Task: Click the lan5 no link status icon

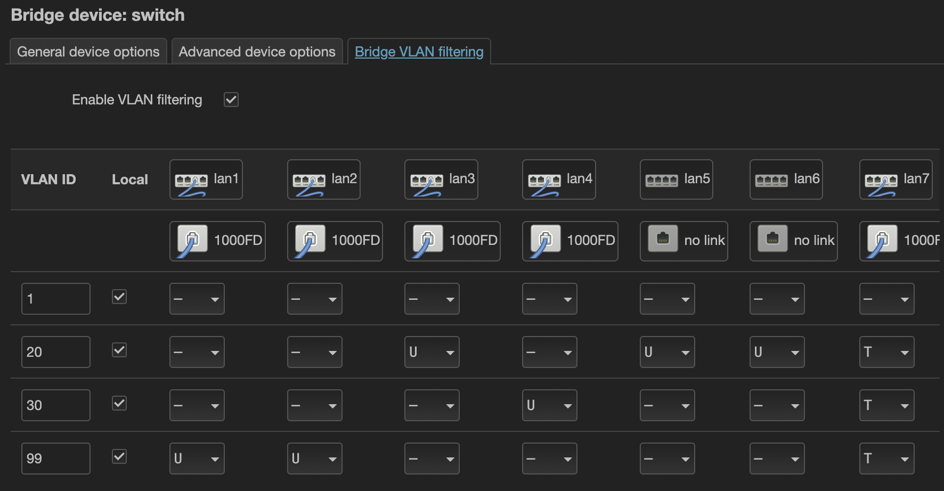Action: (x=663, y=239)
